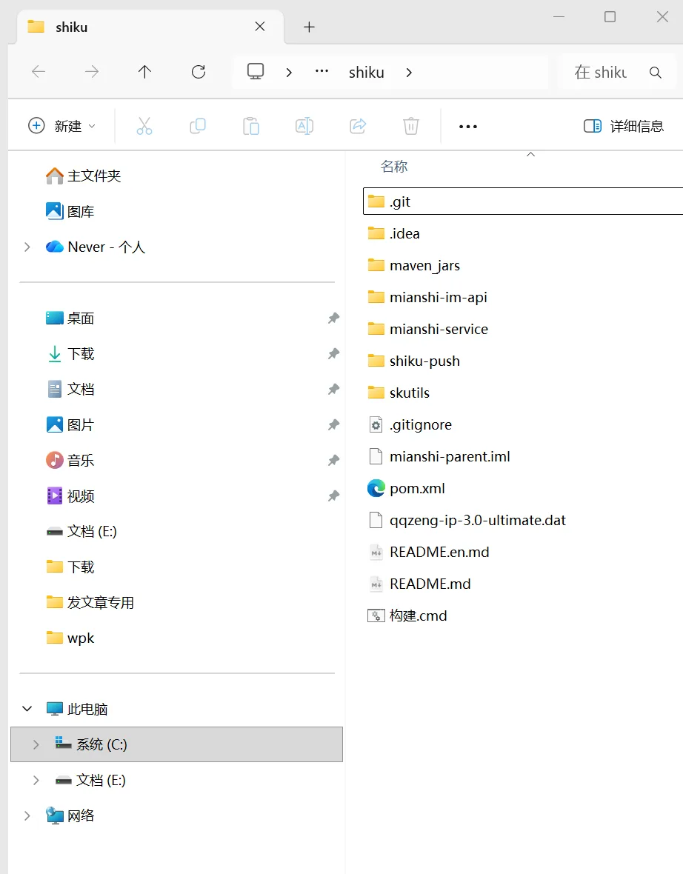Click the Rename icon in toolbar
Screen dimensions: 683x874
304,126
